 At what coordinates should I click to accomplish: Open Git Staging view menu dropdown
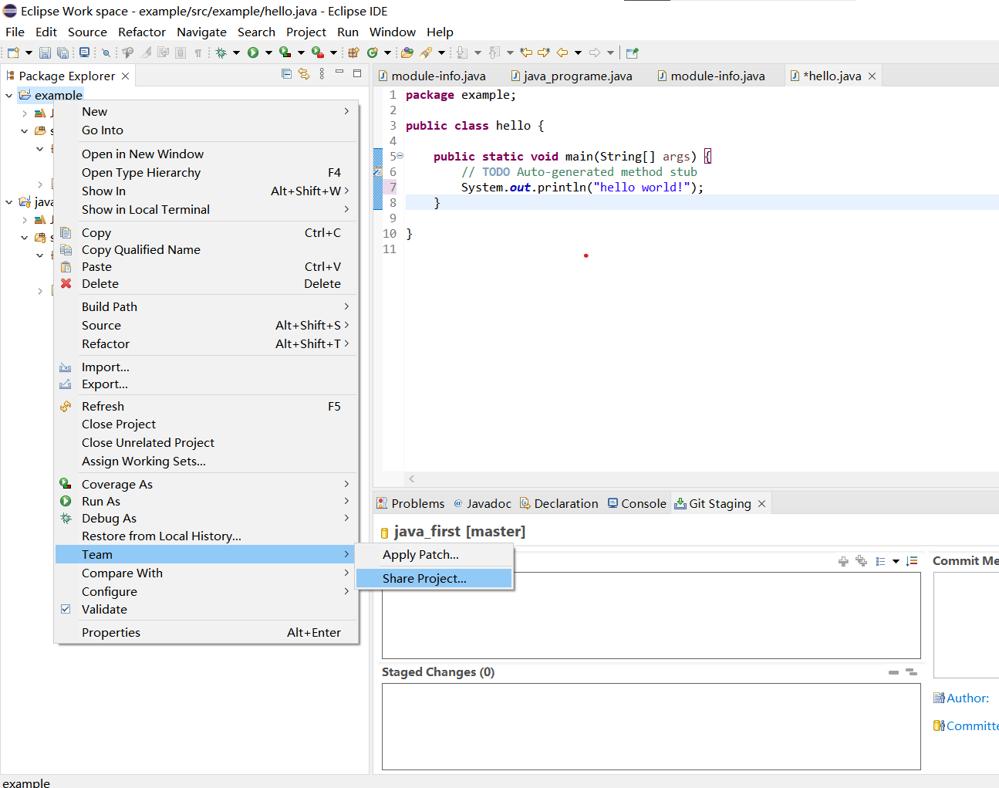click(x=896, y=561)
